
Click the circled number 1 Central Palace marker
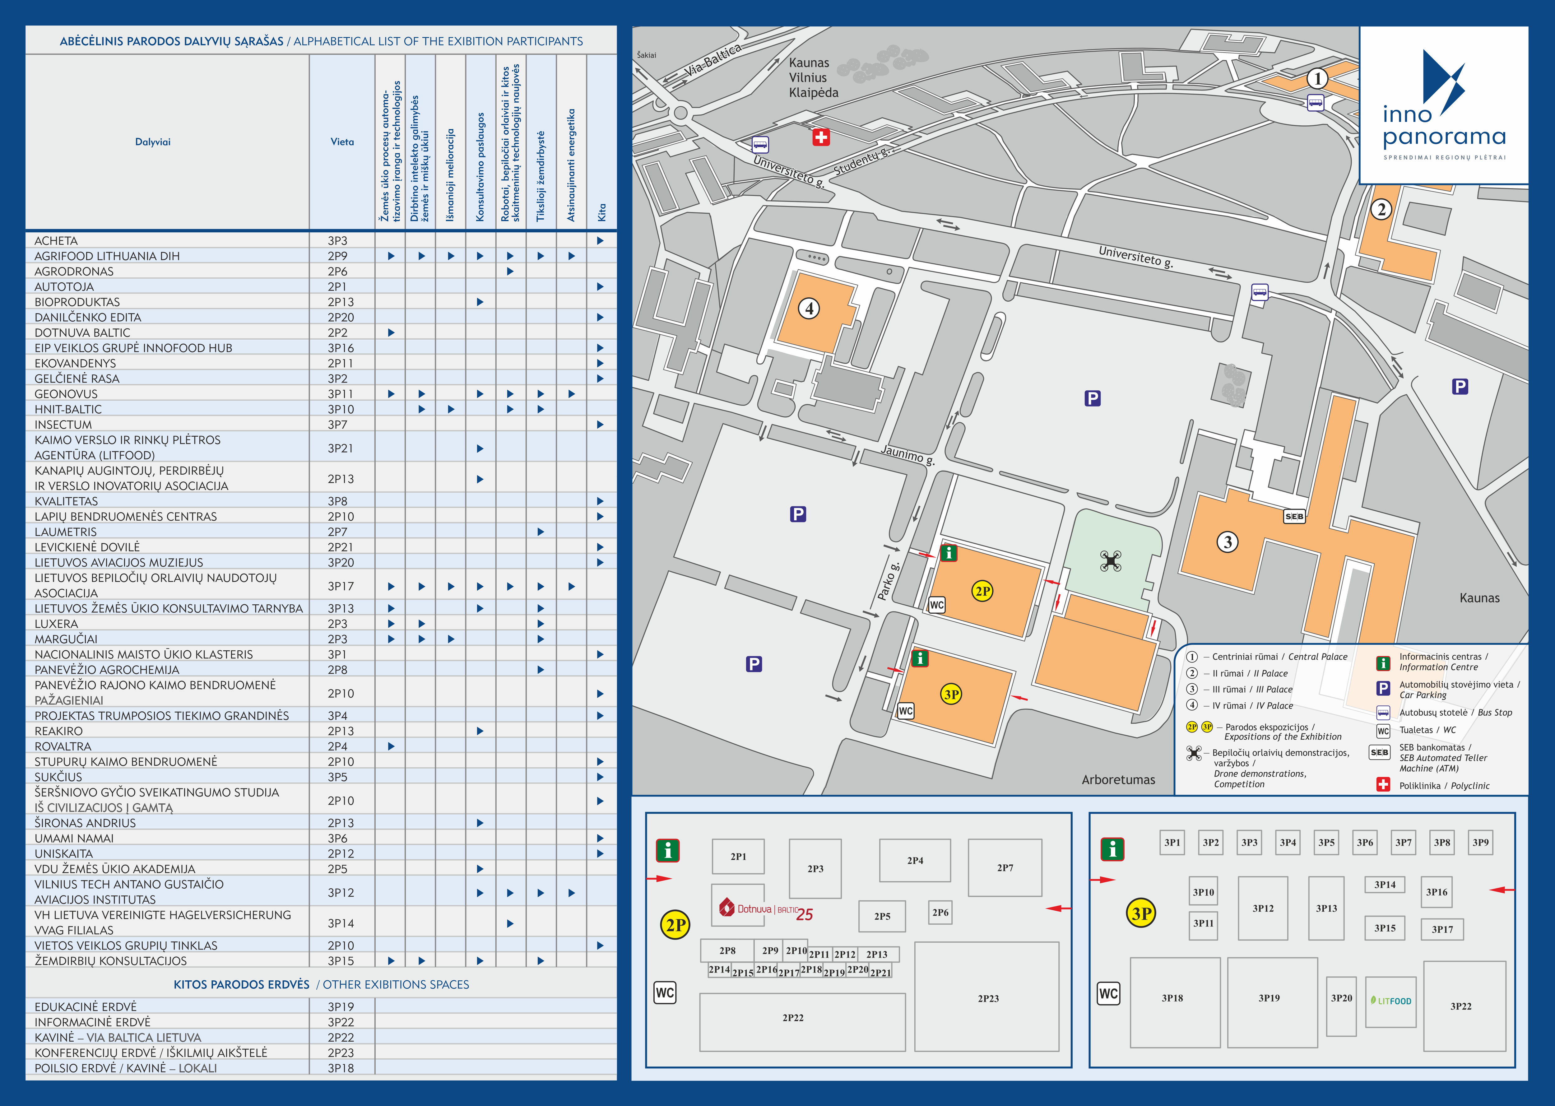(1317, 79)
